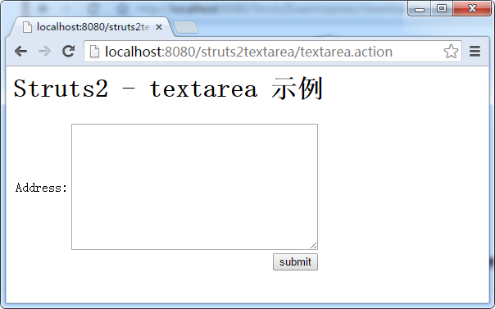The height and width of the screenshot is (309, 495).
Task: Bookmark this page with the star icon
Action: pyautogui.click(x=451, y=52)
